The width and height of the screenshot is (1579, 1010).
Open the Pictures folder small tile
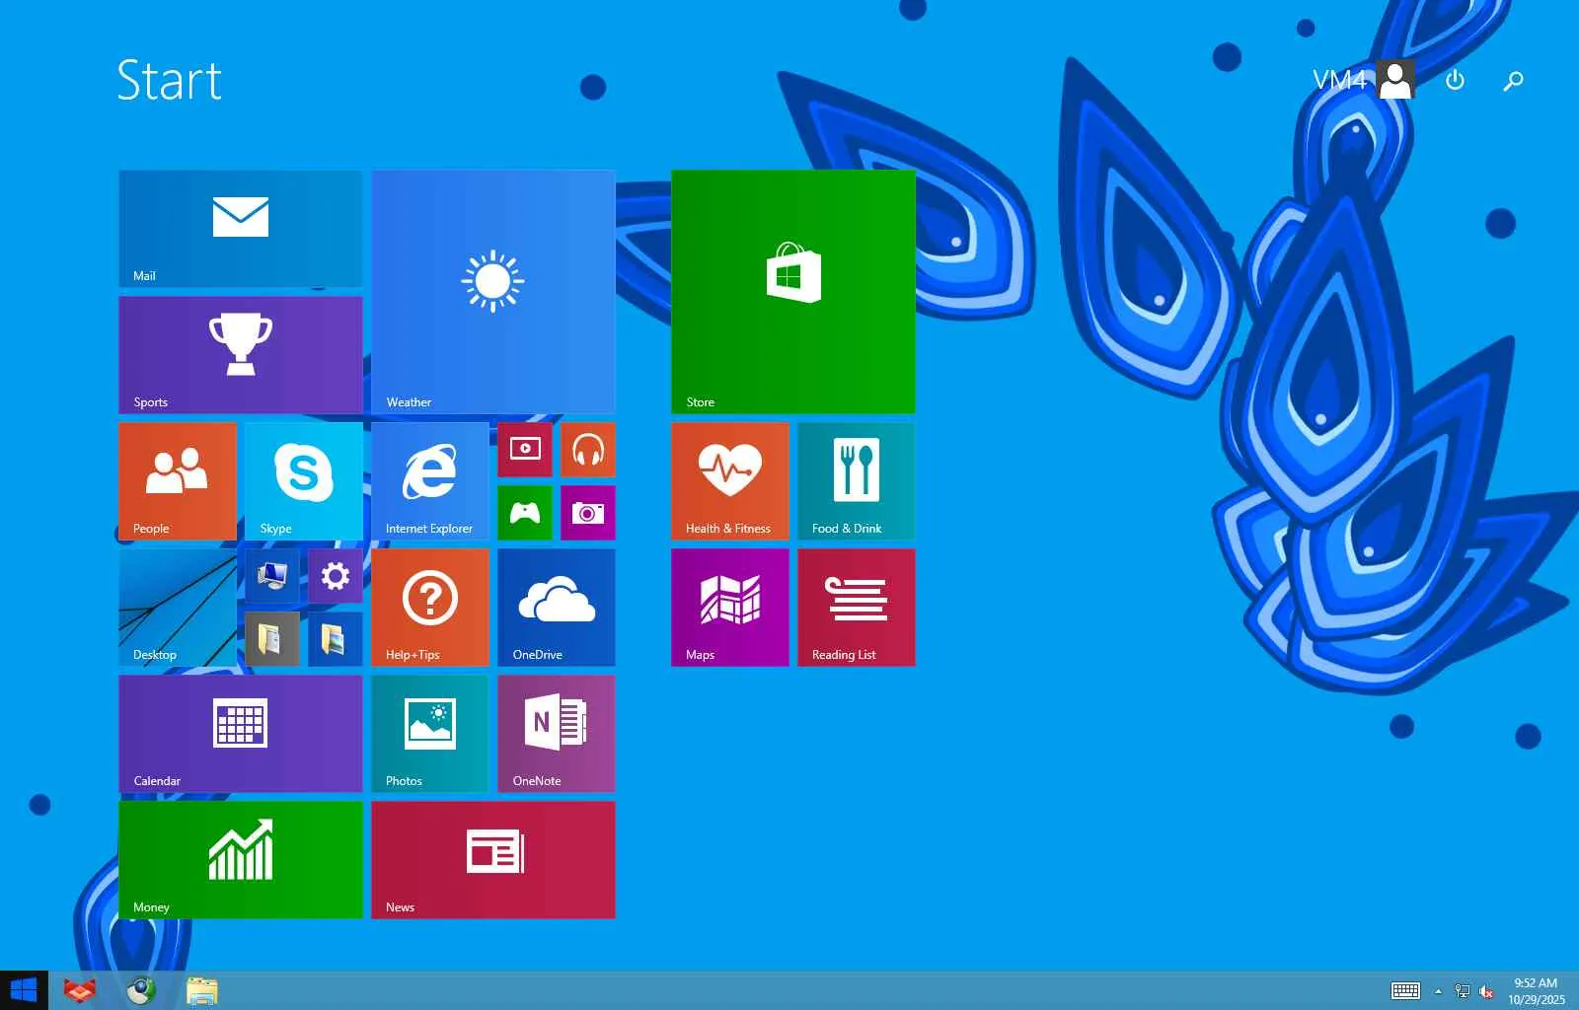coord(336,639)
